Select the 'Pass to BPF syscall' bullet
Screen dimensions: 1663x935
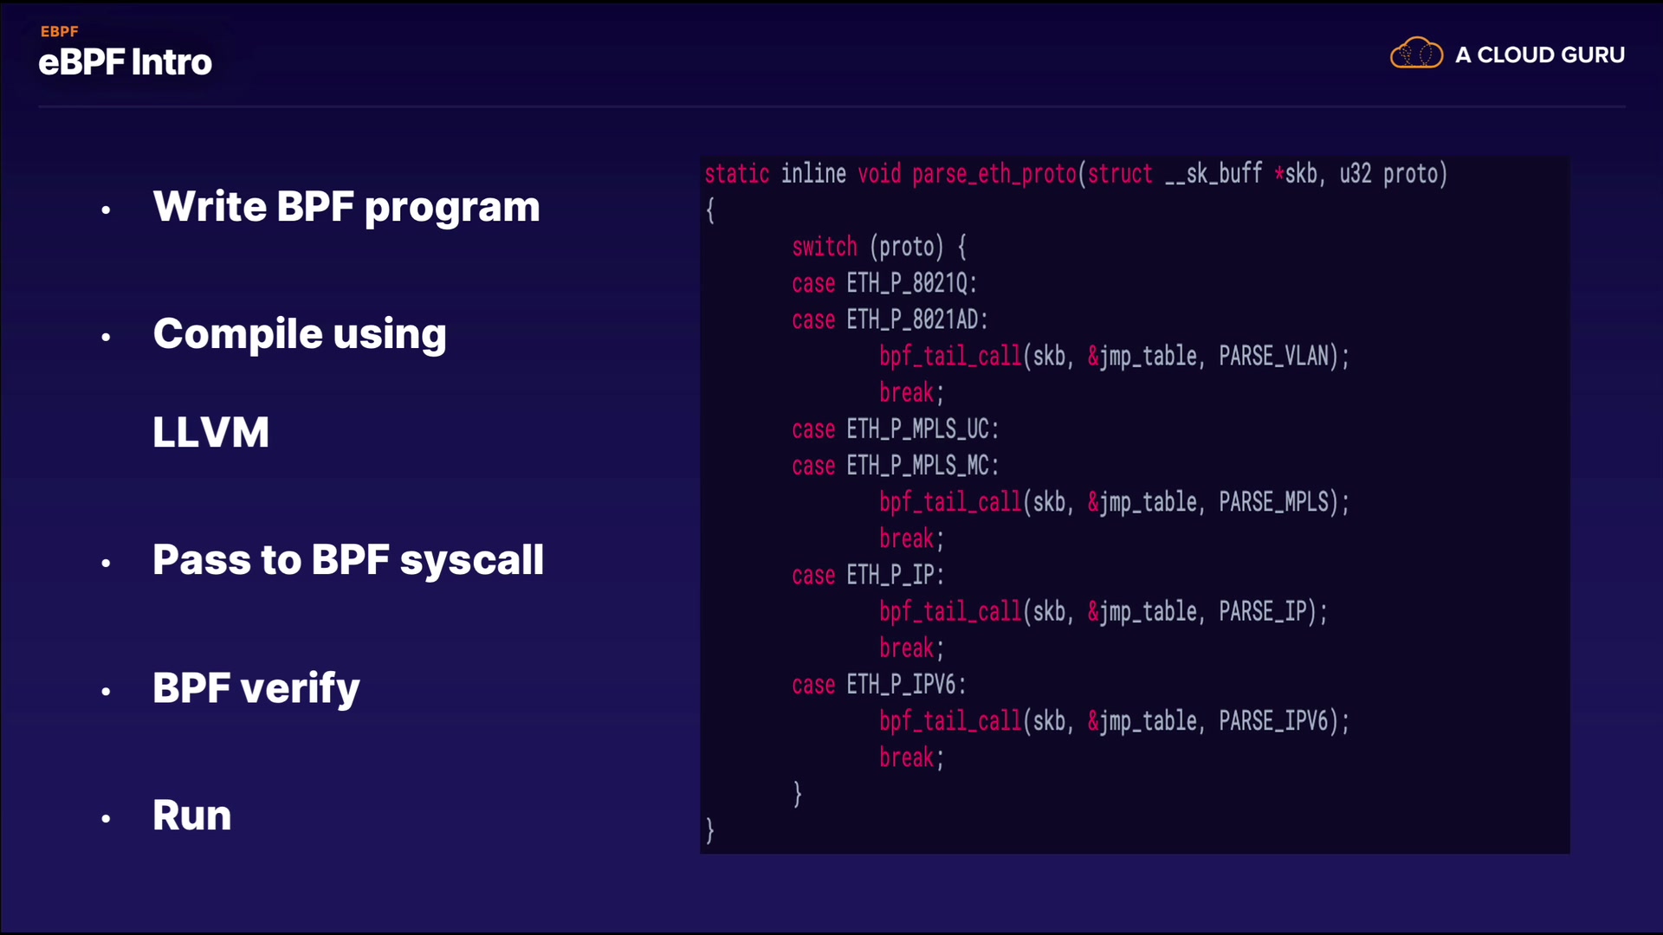[348, 560]
